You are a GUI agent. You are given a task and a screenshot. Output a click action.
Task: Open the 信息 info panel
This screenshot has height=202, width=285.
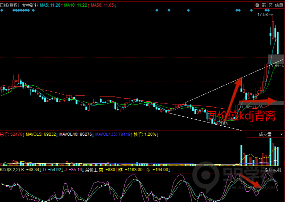[279, 5]
